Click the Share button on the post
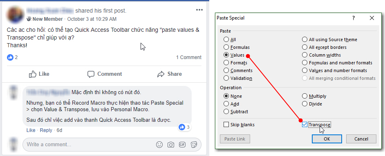 pos(170,74)
